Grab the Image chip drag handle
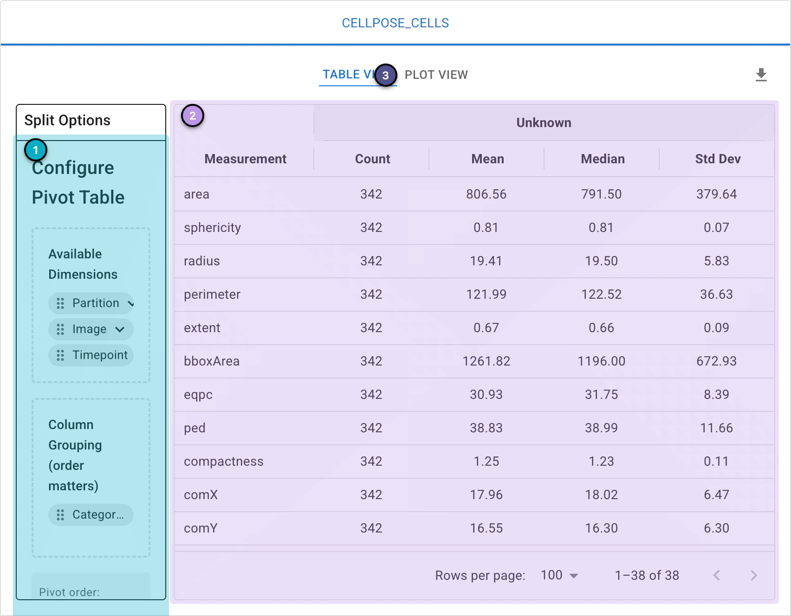This screenshot has height=616, width=791. pyautogui.click(x=60, y=329)
